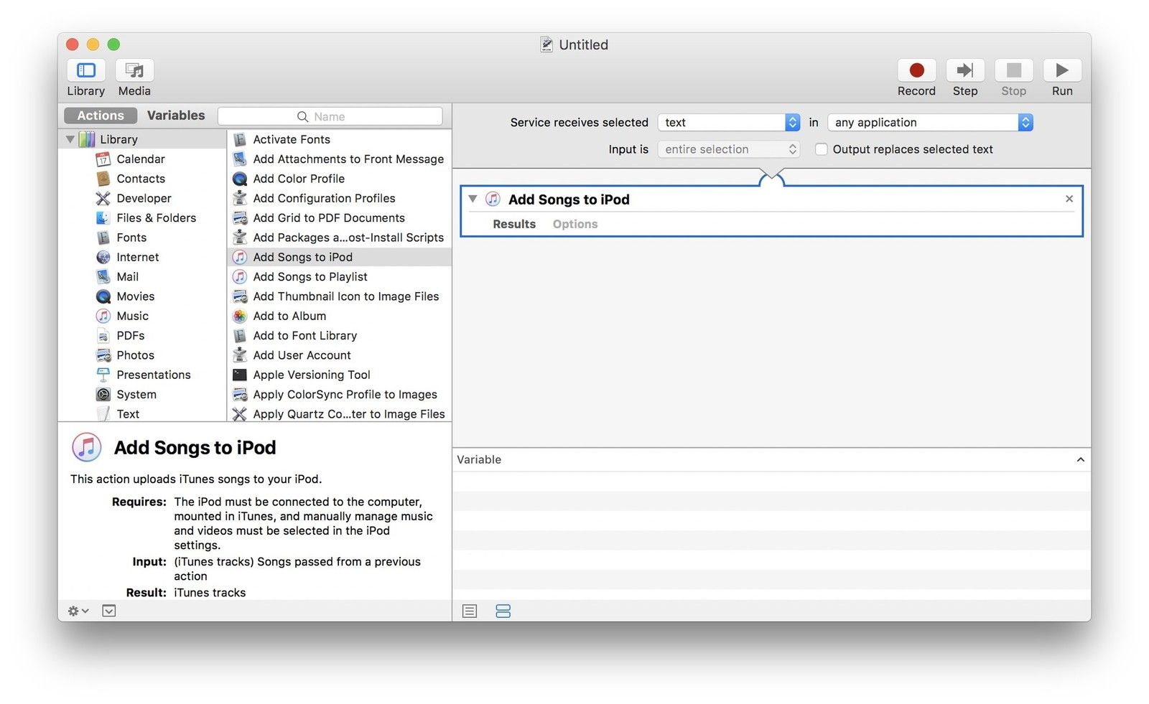1149x704 pixels.
Task: Switch to the Variables tab
Action: tap(176, 116)
